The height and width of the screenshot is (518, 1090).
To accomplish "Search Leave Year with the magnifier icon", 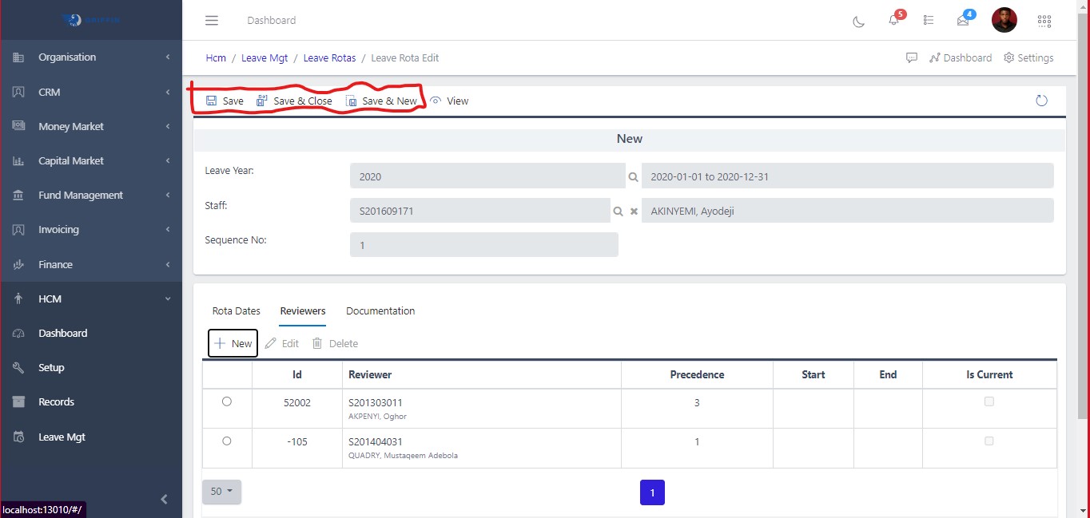I will pos(633,176).
